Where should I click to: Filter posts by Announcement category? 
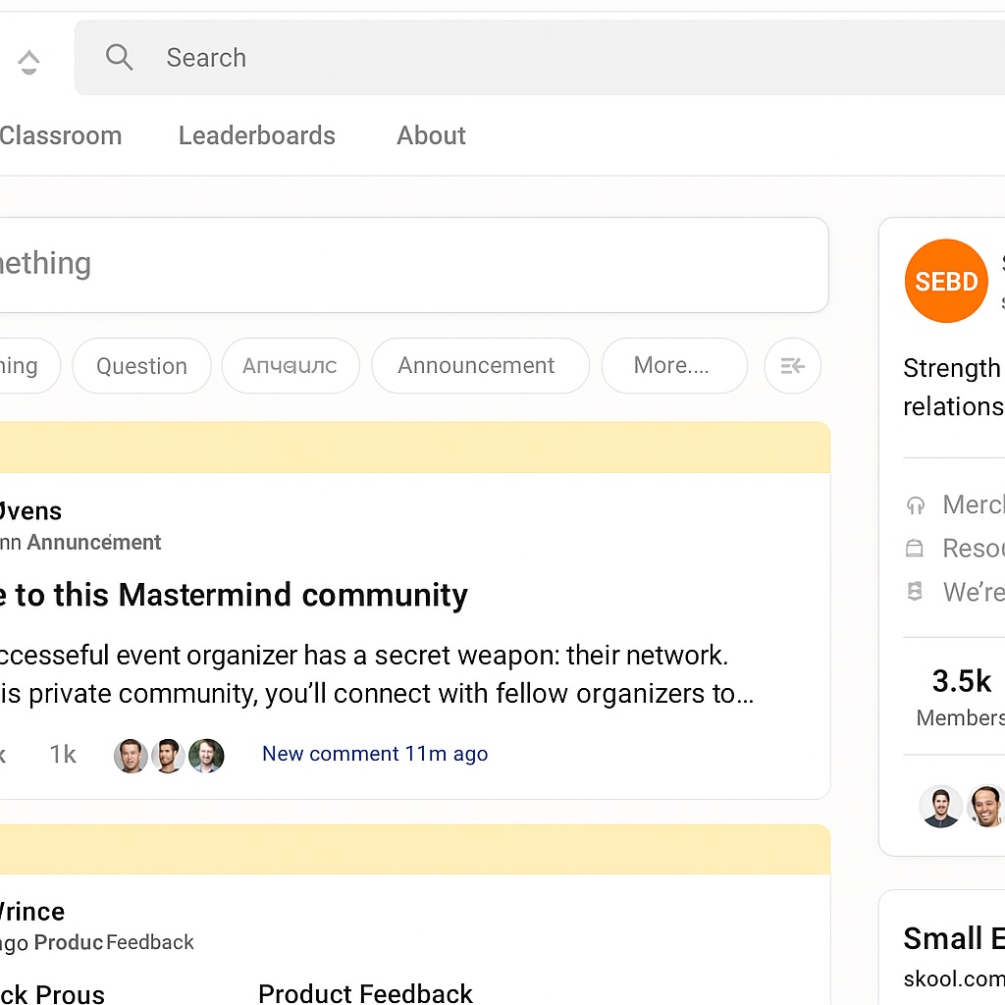[x=476, y=366]
